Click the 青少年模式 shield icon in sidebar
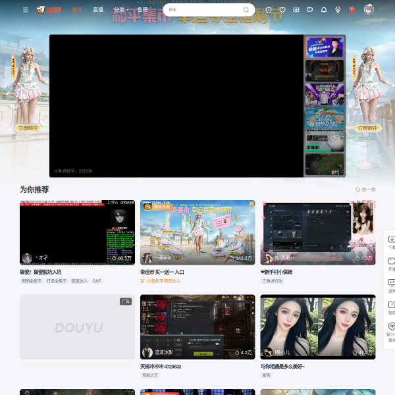 pyautogui.click(x=391, y=327)
